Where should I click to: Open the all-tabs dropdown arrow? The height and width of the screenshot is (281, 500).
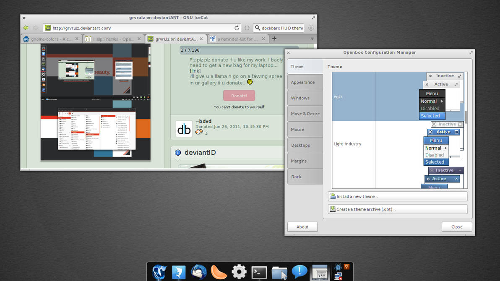click(x=312, y=38)
